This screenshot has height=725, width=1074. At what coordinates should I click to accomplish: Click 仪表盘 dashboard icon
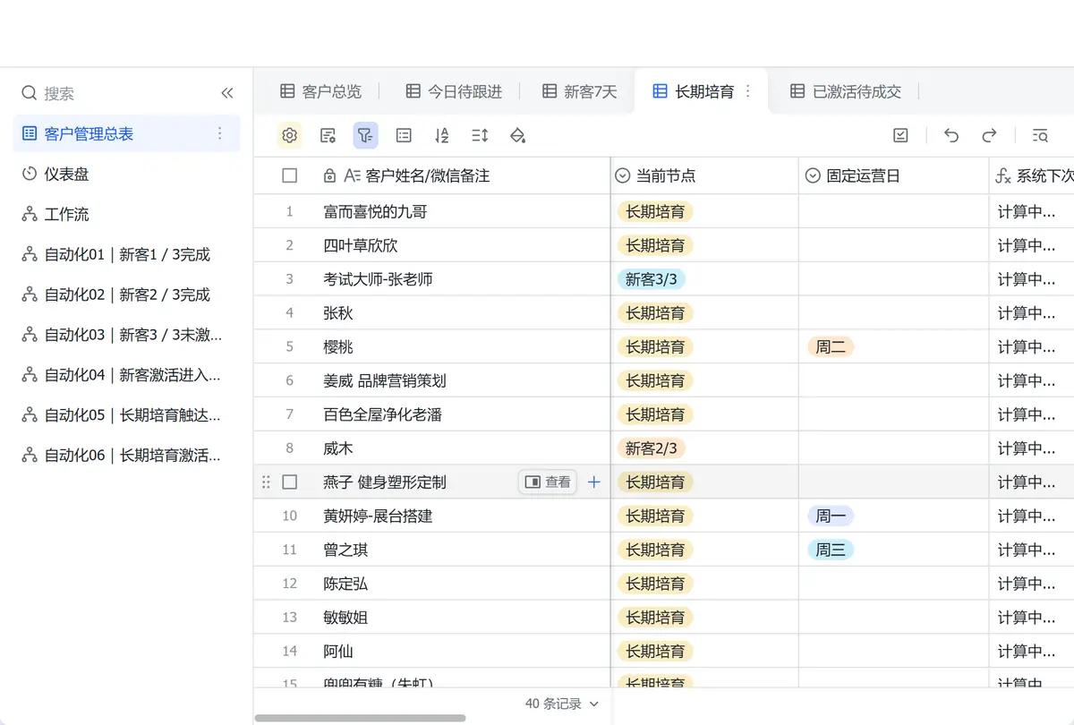[x=30, y=174]
